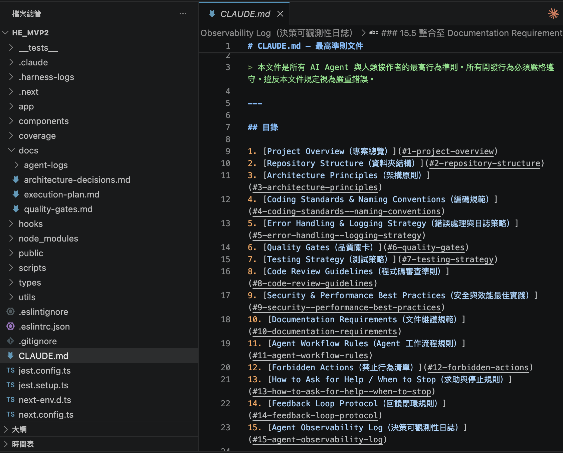Screen dimensions: 563x453
Task: Click the TS icon of jest.setup.ts
Action: tap(11, 385)
